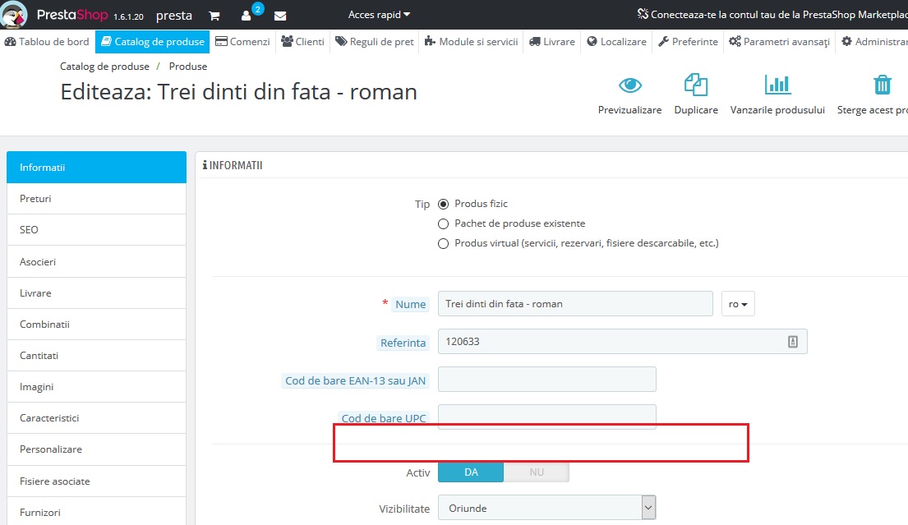Open the Preferinte menu
The height and width of the screenshot is (525, 908).
tap(689, 42)
